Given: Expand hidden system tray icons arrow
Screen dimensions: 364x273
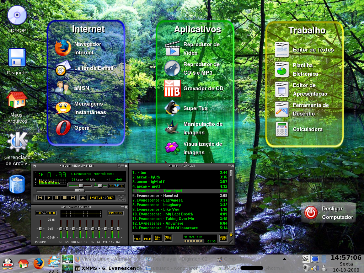Looking at the screenshot, I should pos(284,259).
